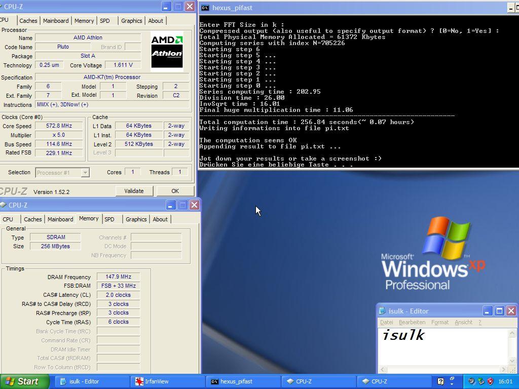Screen dimensions: 519x389
Task: Click the Rated FSB value 229.1 MHz
Action: click(x=59, y=153)
